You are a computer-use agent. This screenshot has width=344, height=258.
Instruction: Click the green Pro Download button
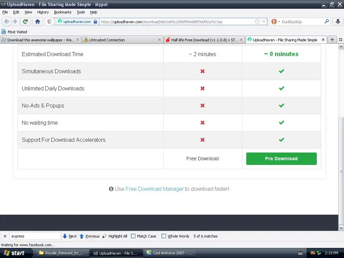point(281,159)
